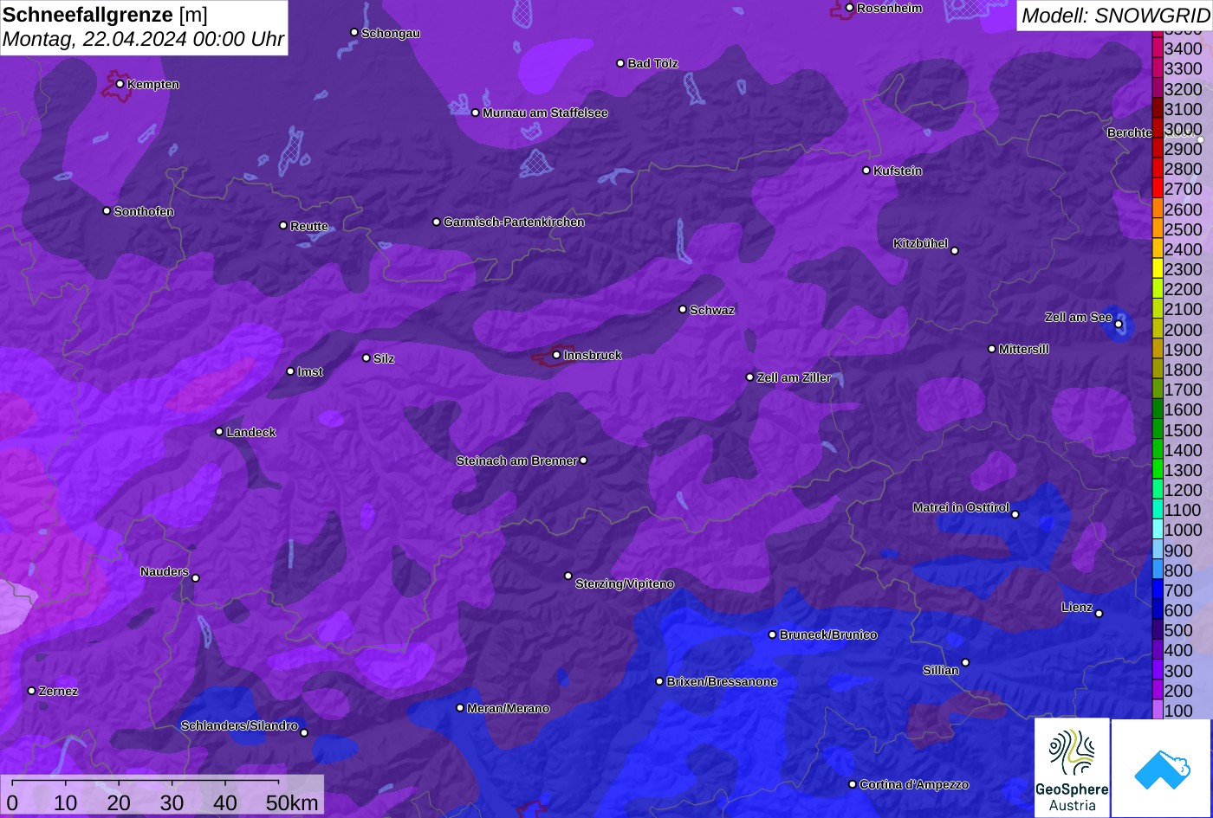Click the Zell am Ziller label

coord(794,377)
